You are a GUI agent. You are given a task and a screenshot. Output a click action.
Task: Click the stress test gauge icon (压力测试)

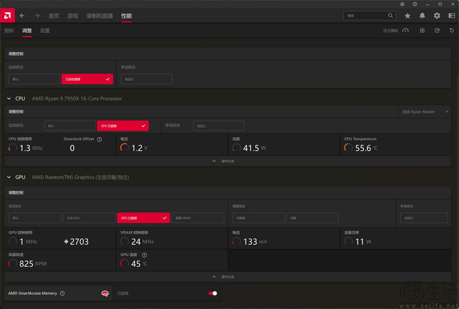point(405,30)
